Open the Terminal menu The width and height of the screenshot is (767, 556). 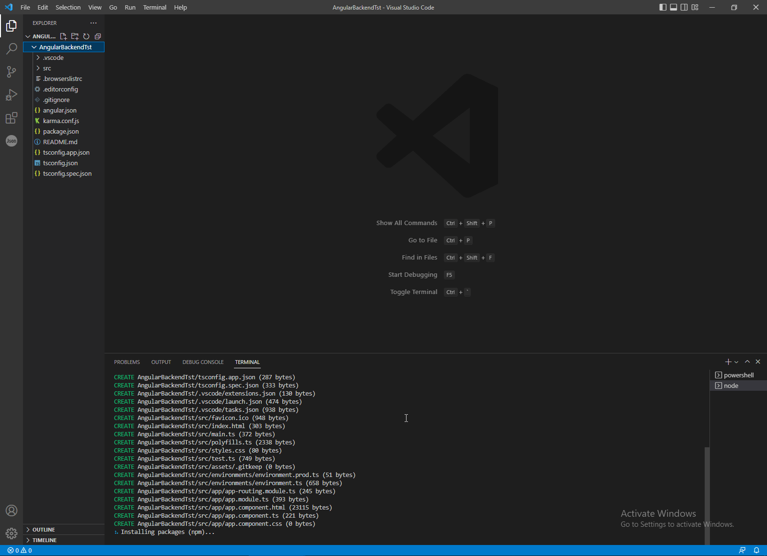pos(154,7)
